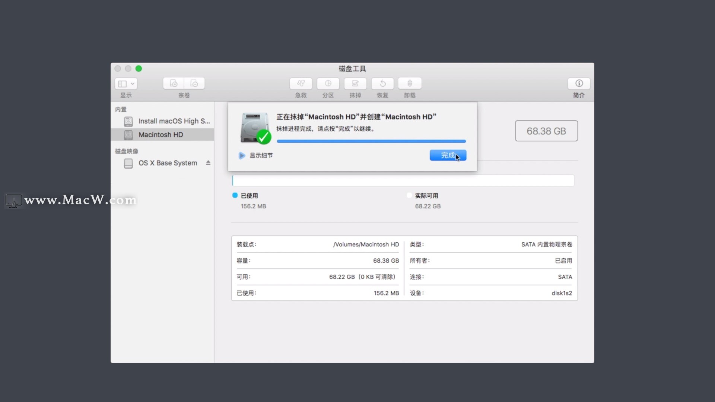
Task: Click the First Aid (急救) toolbar icon
Action: tap(301, 83)
